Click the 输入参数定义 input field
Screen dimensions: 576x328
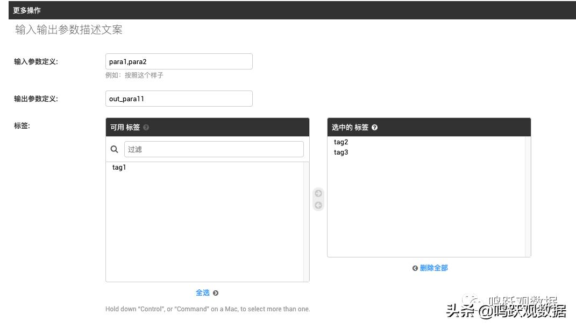[x=179, y=61]
